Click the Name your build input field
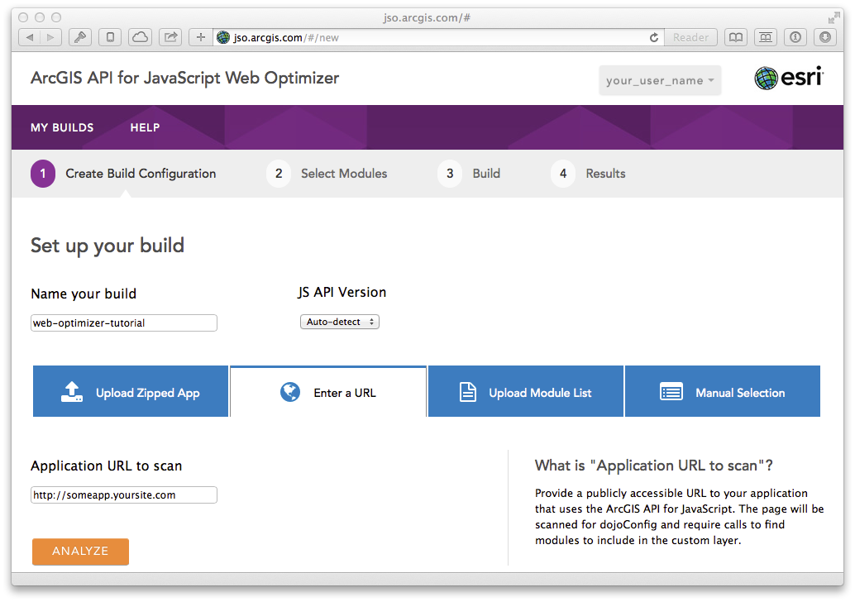 click(124, 322)
